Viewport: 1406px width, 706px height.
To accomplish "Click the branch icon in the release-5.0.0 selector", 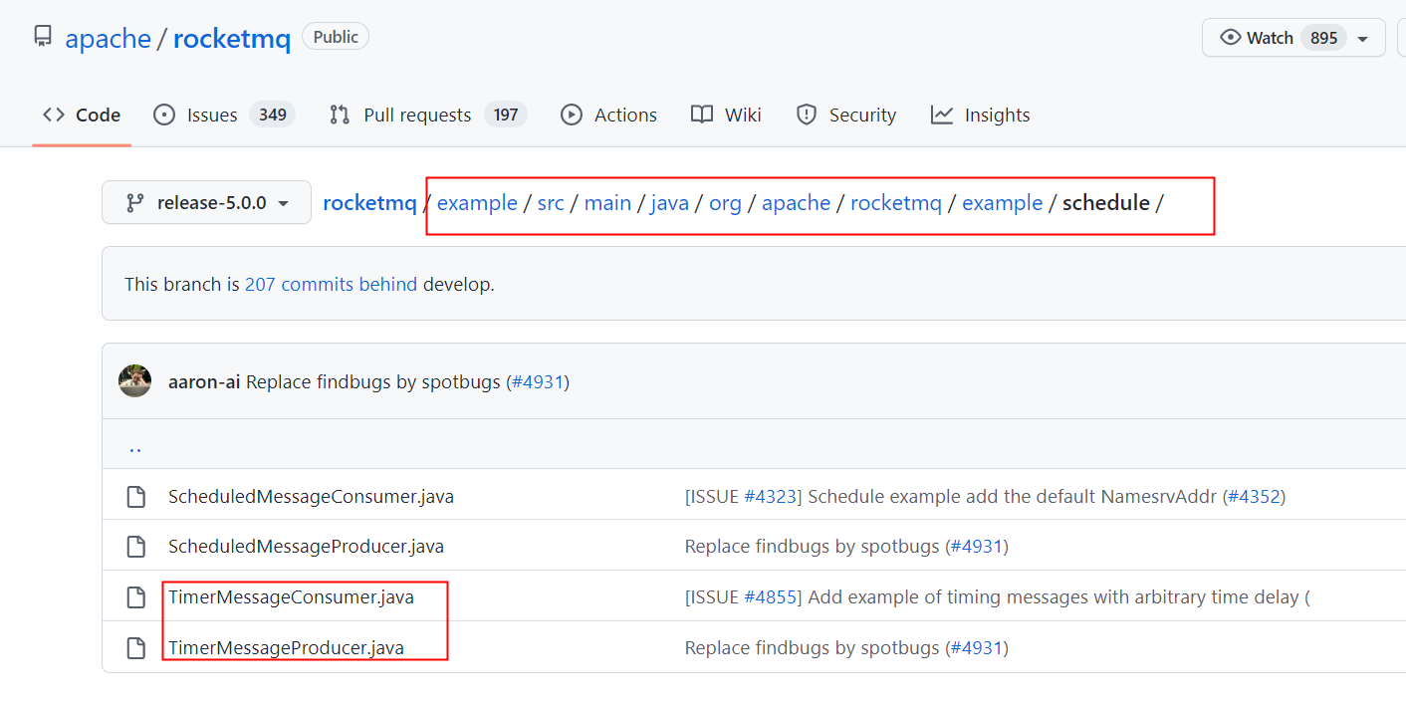I will click(x=132, y=202).
